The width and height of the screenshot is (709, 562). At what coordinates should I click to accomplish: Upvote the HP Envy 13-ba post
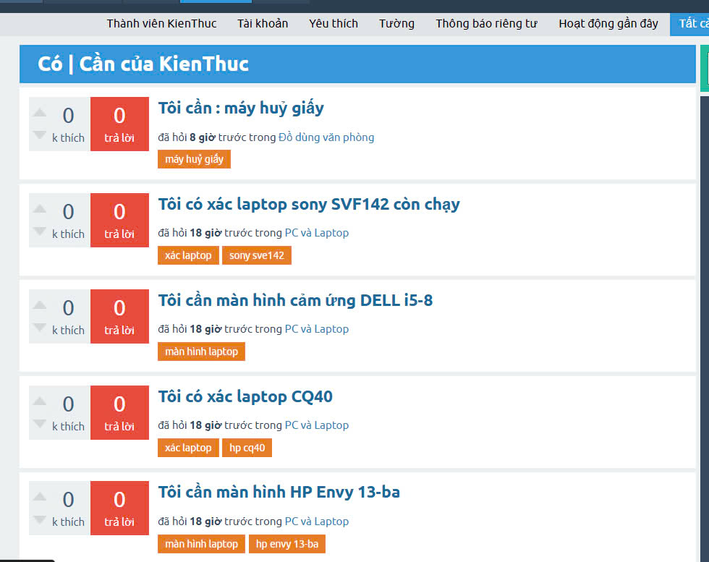[x=40, y=497]
